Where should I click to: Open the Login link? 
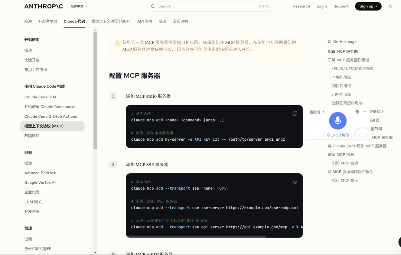(x=322, y=6)
